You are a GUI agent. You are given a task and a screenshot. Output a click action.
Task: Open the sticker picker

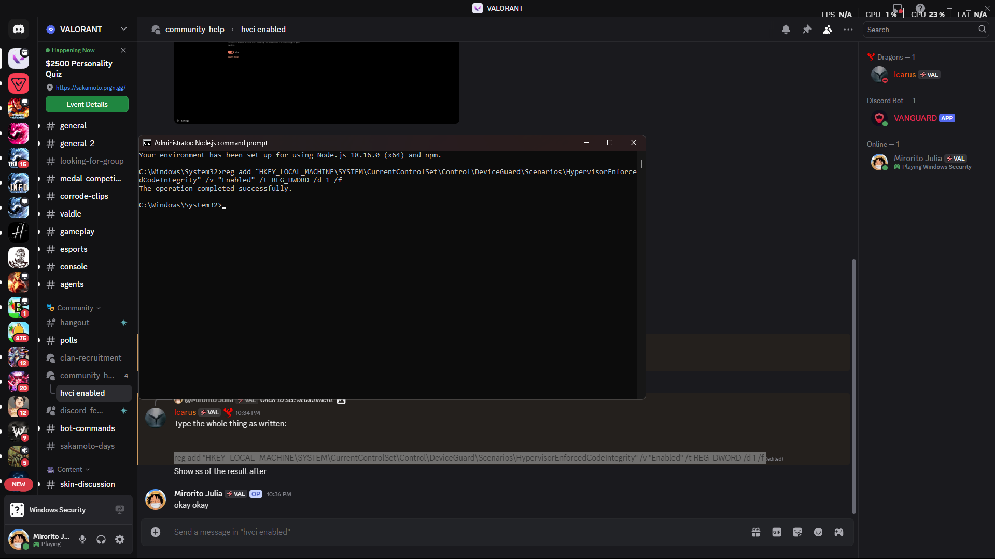pyautogui.click(x=797, y=532)
